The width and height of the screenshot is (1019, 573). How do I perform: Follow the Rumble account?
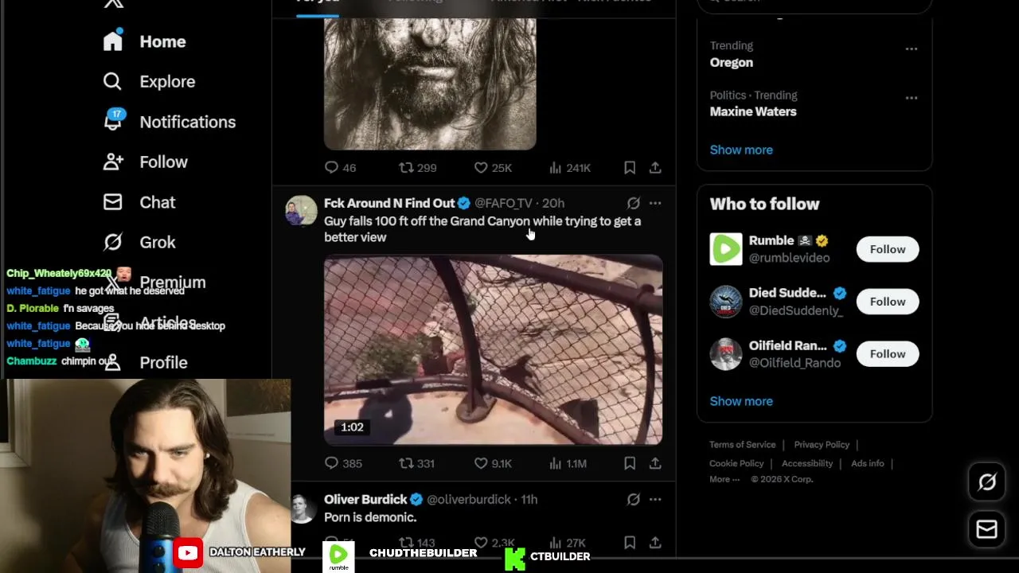point(888,249)
